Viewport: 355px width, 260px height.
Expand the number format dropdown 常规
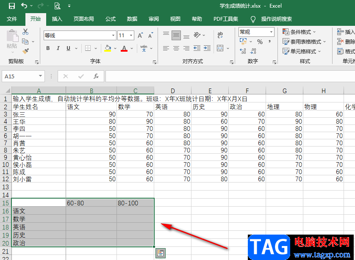click(x=271, y=32)
